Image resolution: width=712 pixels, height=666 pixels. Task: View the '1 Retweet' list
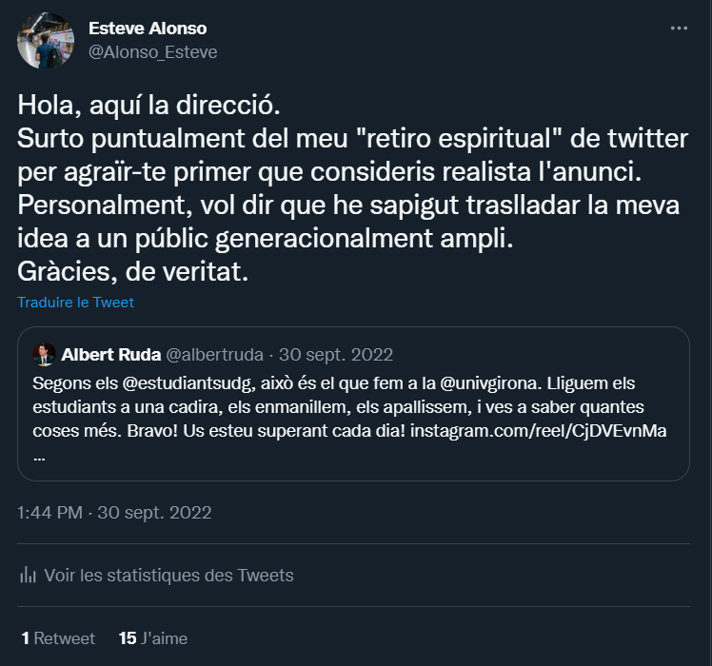point(58,638)
